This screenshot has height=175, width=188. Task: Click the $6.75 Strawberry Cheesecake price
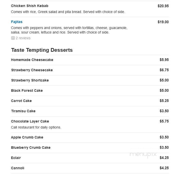(164, 70)
